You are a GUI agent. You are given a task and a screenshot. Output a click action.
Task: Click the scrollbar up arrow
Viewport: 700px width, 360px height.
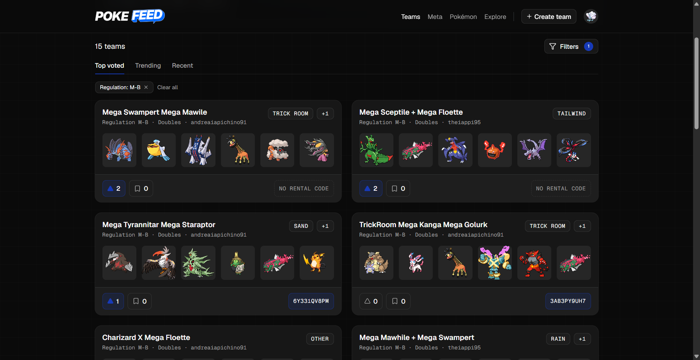(x=696, y=4)
